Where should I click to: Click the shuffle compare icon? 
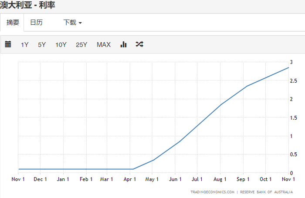tap(139, 44)
